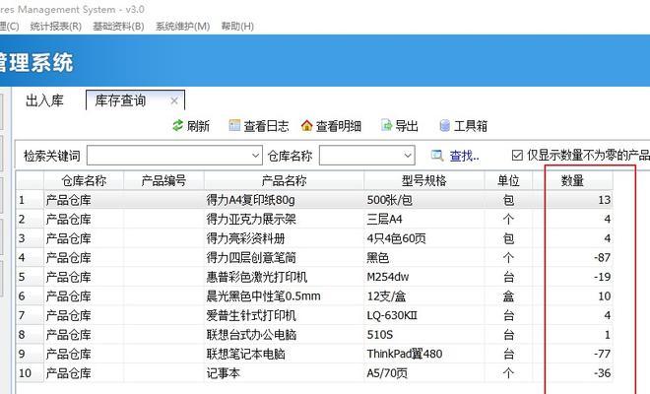Select row 联想笔记本电脑

tap(314, 354)
